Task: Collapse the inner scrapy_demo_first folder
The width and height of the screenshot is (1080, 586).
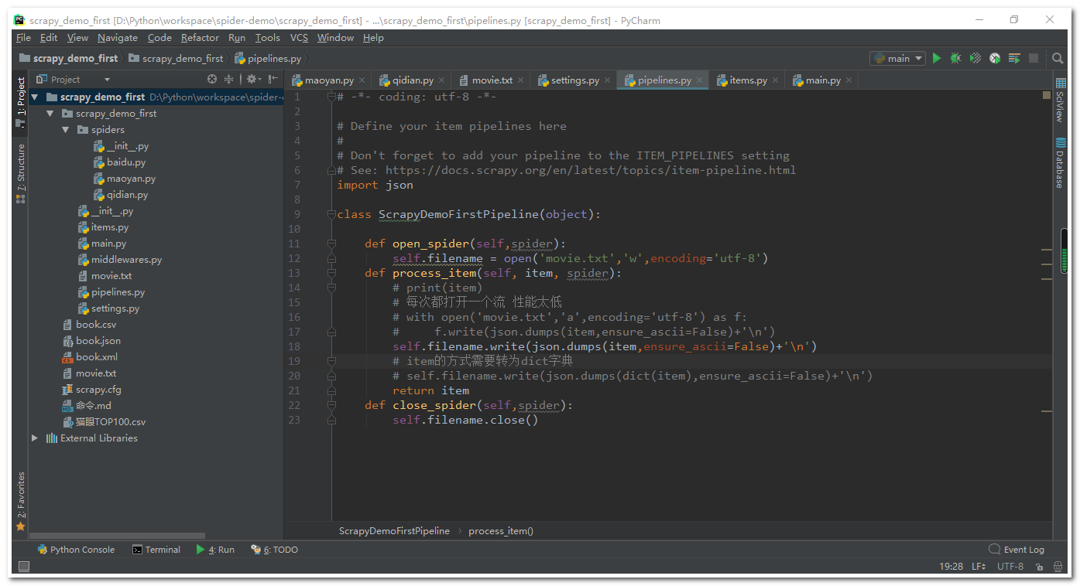Action: pos(50,114)
